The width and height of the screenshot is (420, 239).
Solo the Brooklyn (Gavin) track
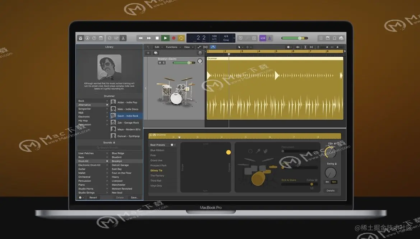tap(164, 63)
